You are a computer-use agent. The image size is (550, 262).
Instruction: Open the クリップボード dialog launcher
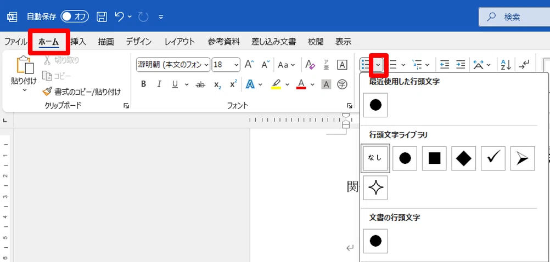[126, 106]
